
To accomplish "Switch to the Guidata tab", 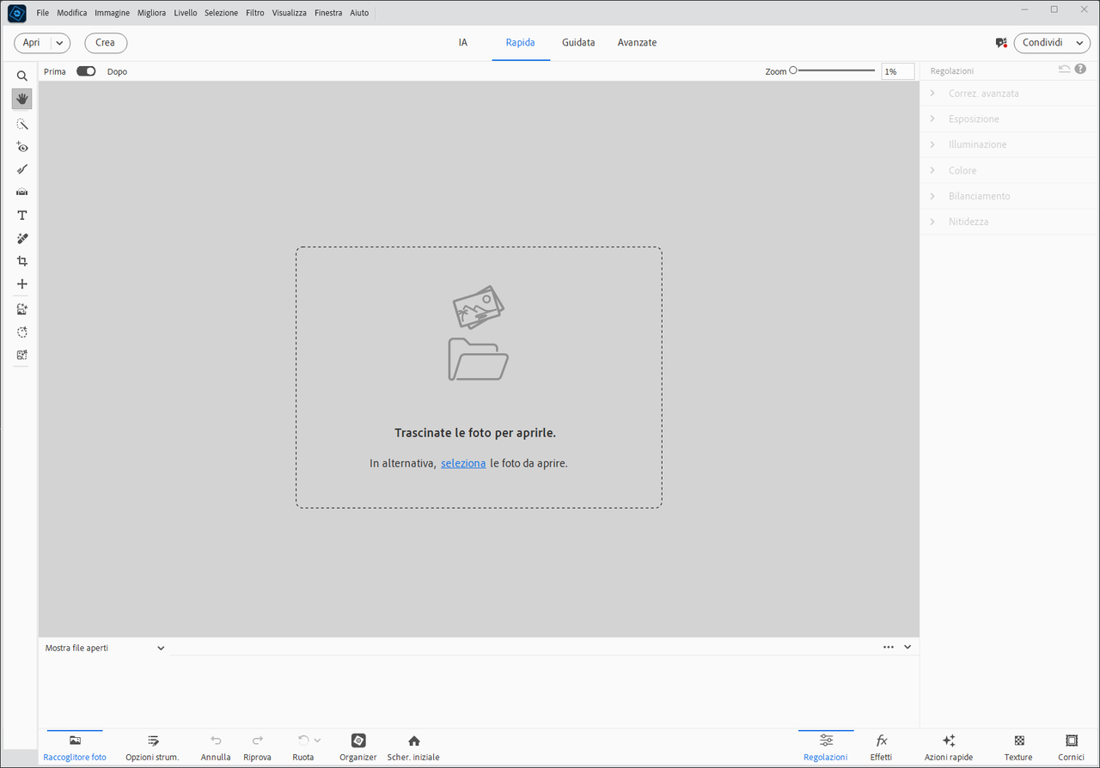I will (578, 42).
